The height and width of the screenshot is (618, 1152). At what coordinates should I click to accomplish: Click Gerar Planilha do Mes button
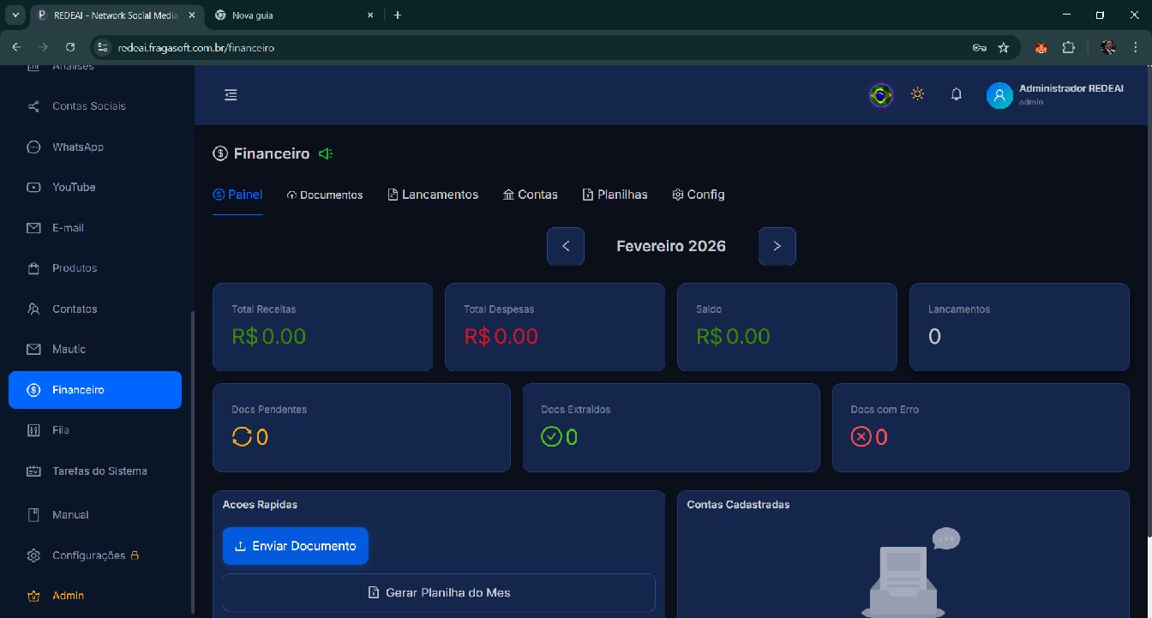point(439,592)
